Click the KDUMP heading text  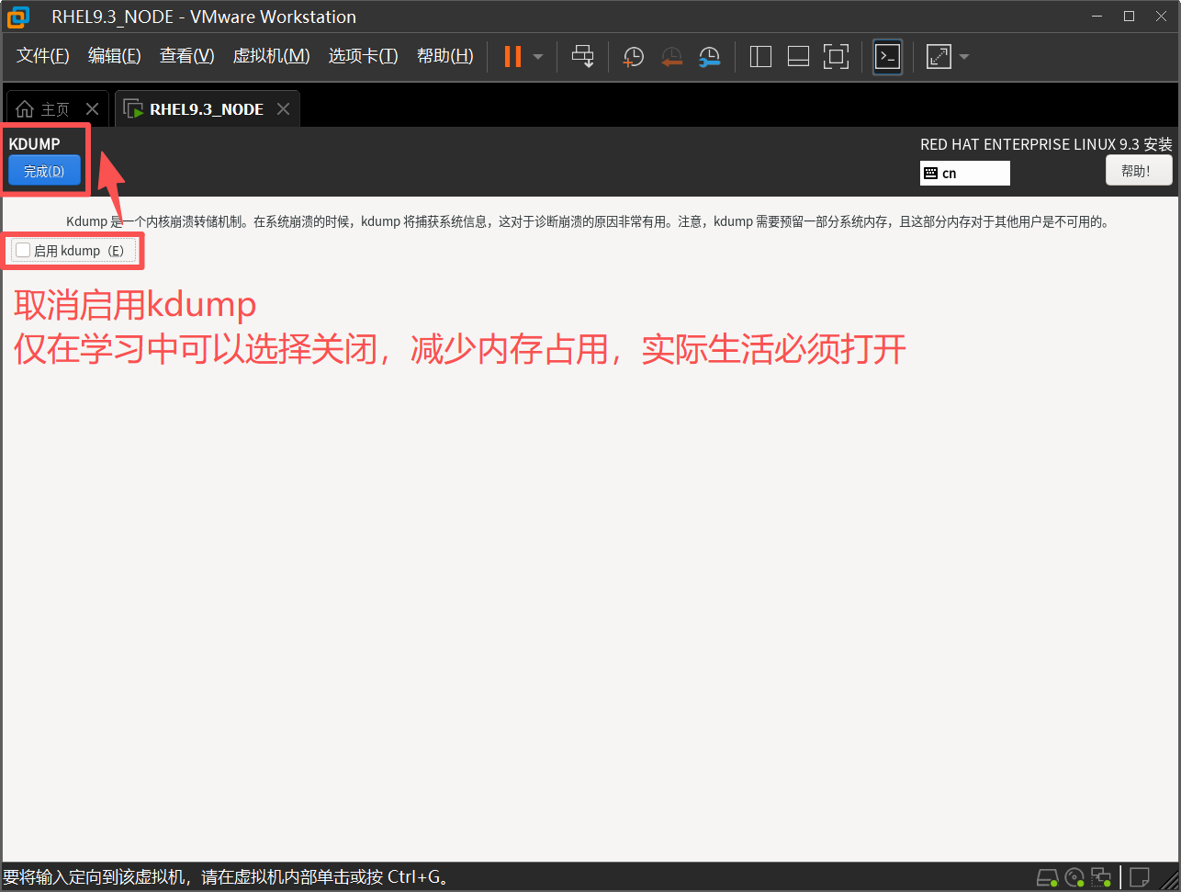(34, 144)
